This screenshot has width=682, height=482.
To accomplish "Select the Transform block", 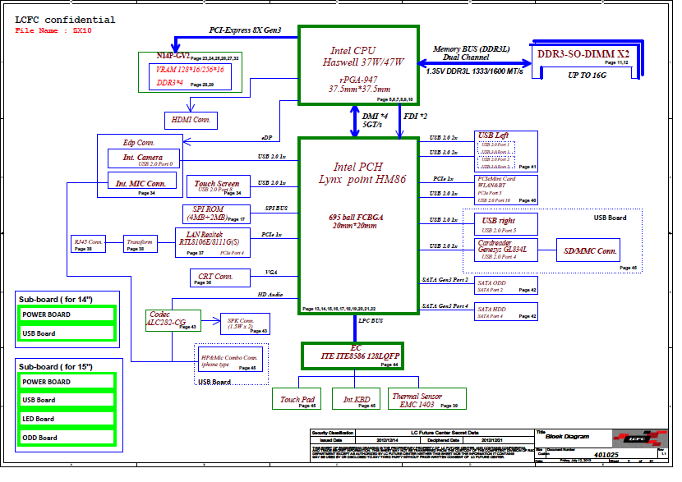I will [140, 244].
